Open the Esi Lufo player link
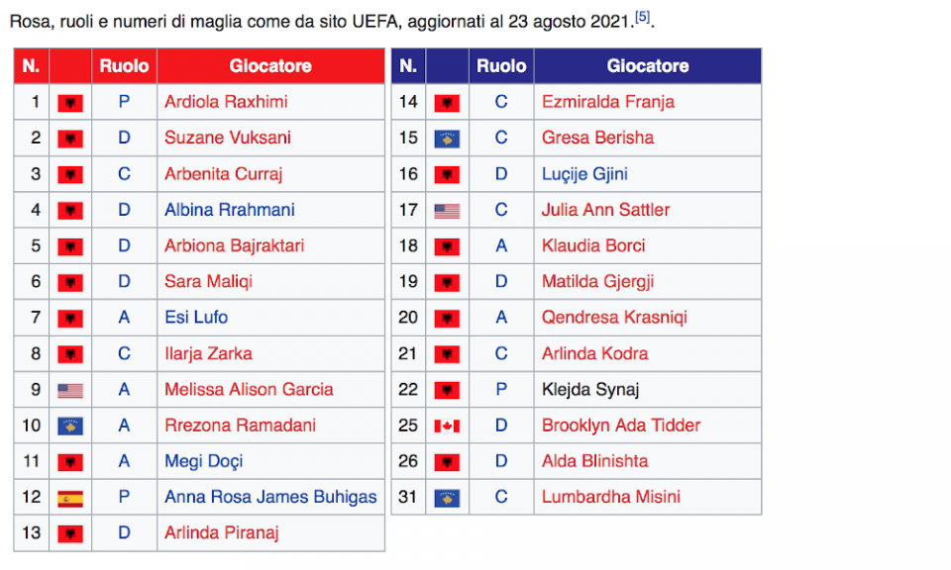 [196, 317]
